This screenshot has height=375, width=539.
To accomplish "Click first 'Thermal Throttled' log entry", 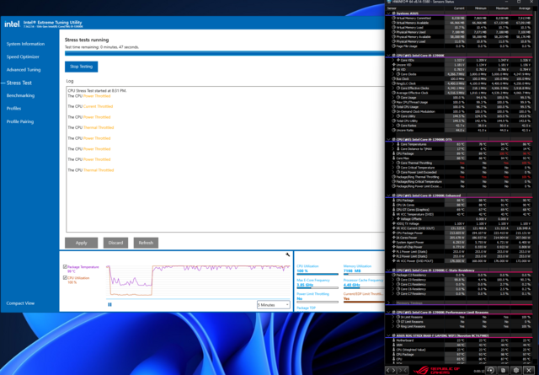I will (x=99, y=127).
